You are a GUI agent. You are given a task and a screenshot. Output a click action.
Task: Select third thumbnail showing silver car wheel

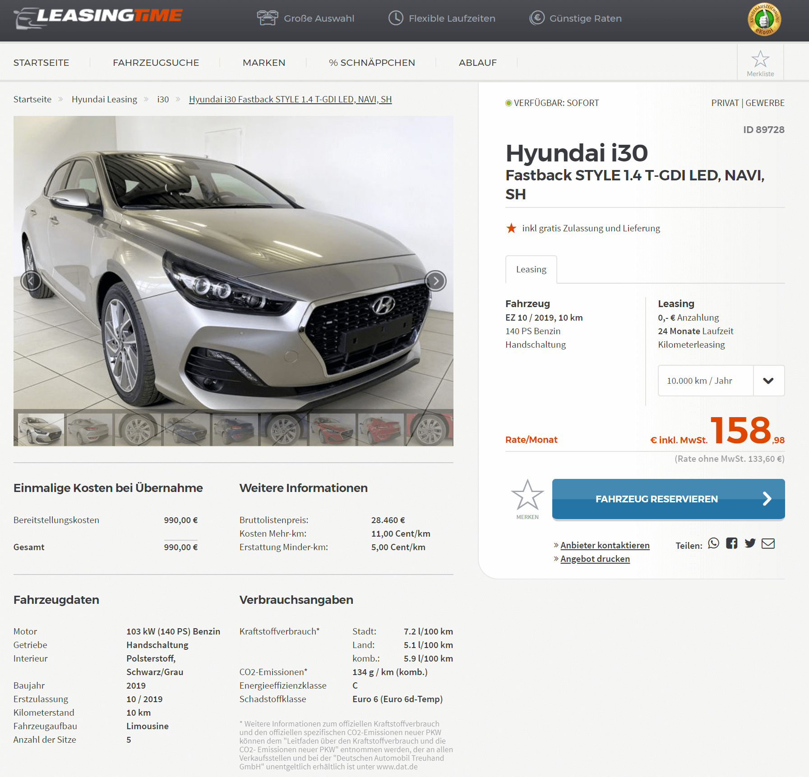click(x=138, y=429)
